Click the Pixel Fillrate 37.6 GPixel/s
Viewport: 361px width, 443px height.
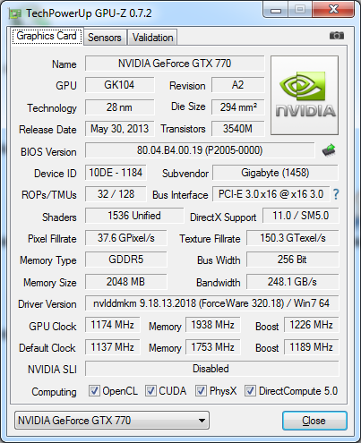pos(125,238)
